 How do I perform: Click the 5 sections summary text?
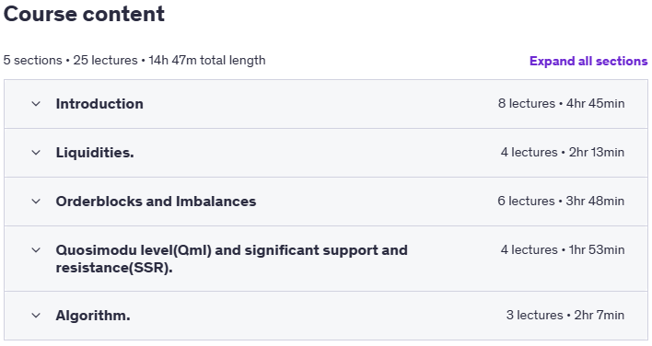click(32, 60)
